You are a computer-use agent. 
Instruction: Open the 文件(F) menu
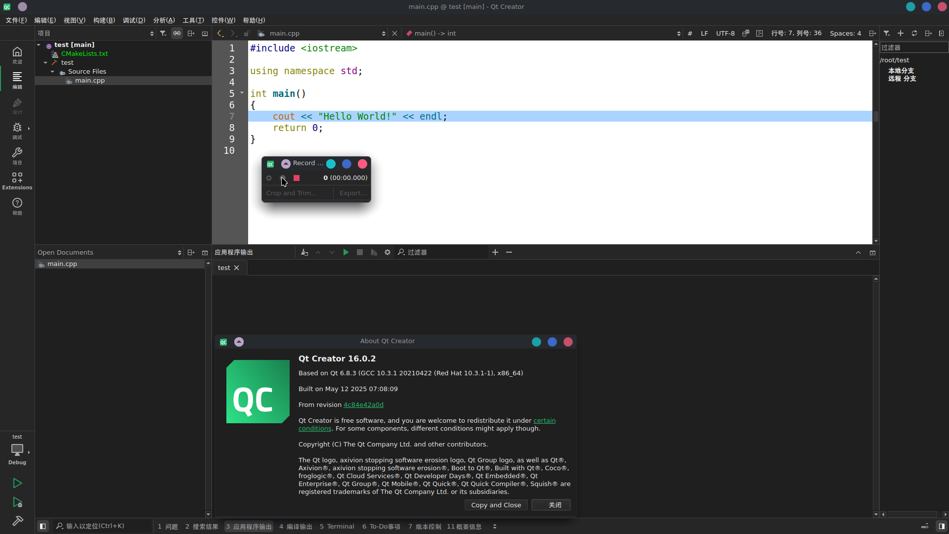(x=16, y=20)
